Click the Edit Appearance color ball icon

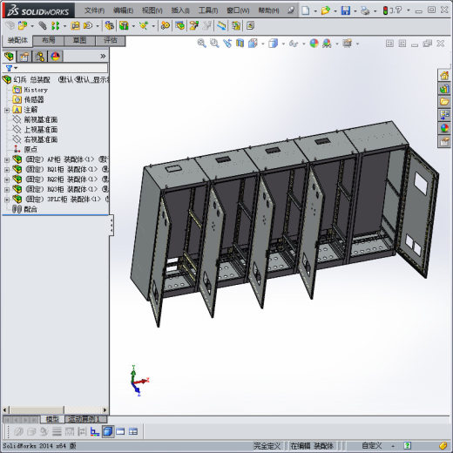click(314, 44)
